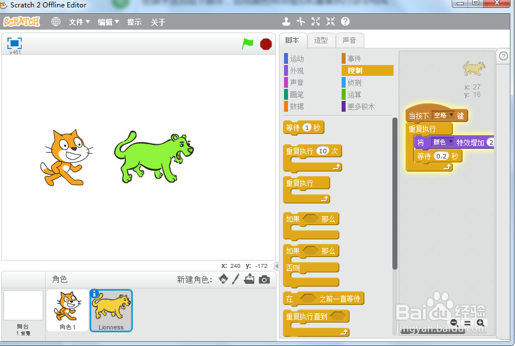Open the 文件 menu
The width and height of the screenshot is (515, 346).
(79, 22)
